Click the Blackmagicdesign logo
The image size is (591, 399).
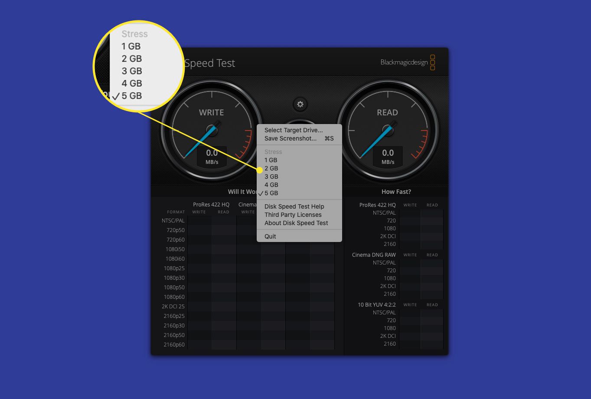coord(408,62)
